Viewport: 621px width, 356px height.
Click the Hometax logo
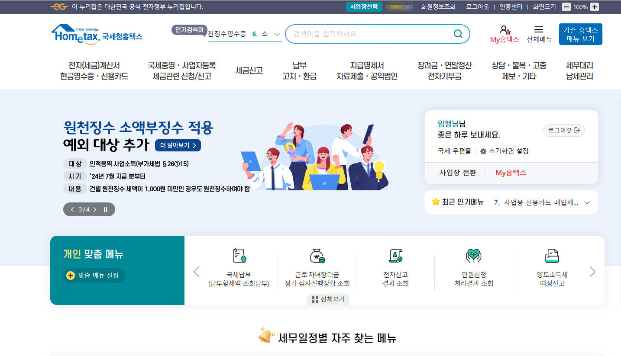[x=97, y=34]
